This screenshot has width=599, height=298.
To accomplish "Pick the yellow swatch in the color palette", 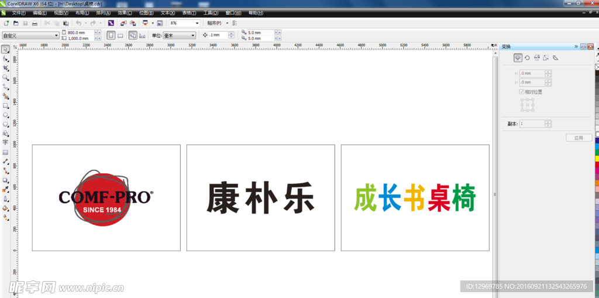I will 597,157.
